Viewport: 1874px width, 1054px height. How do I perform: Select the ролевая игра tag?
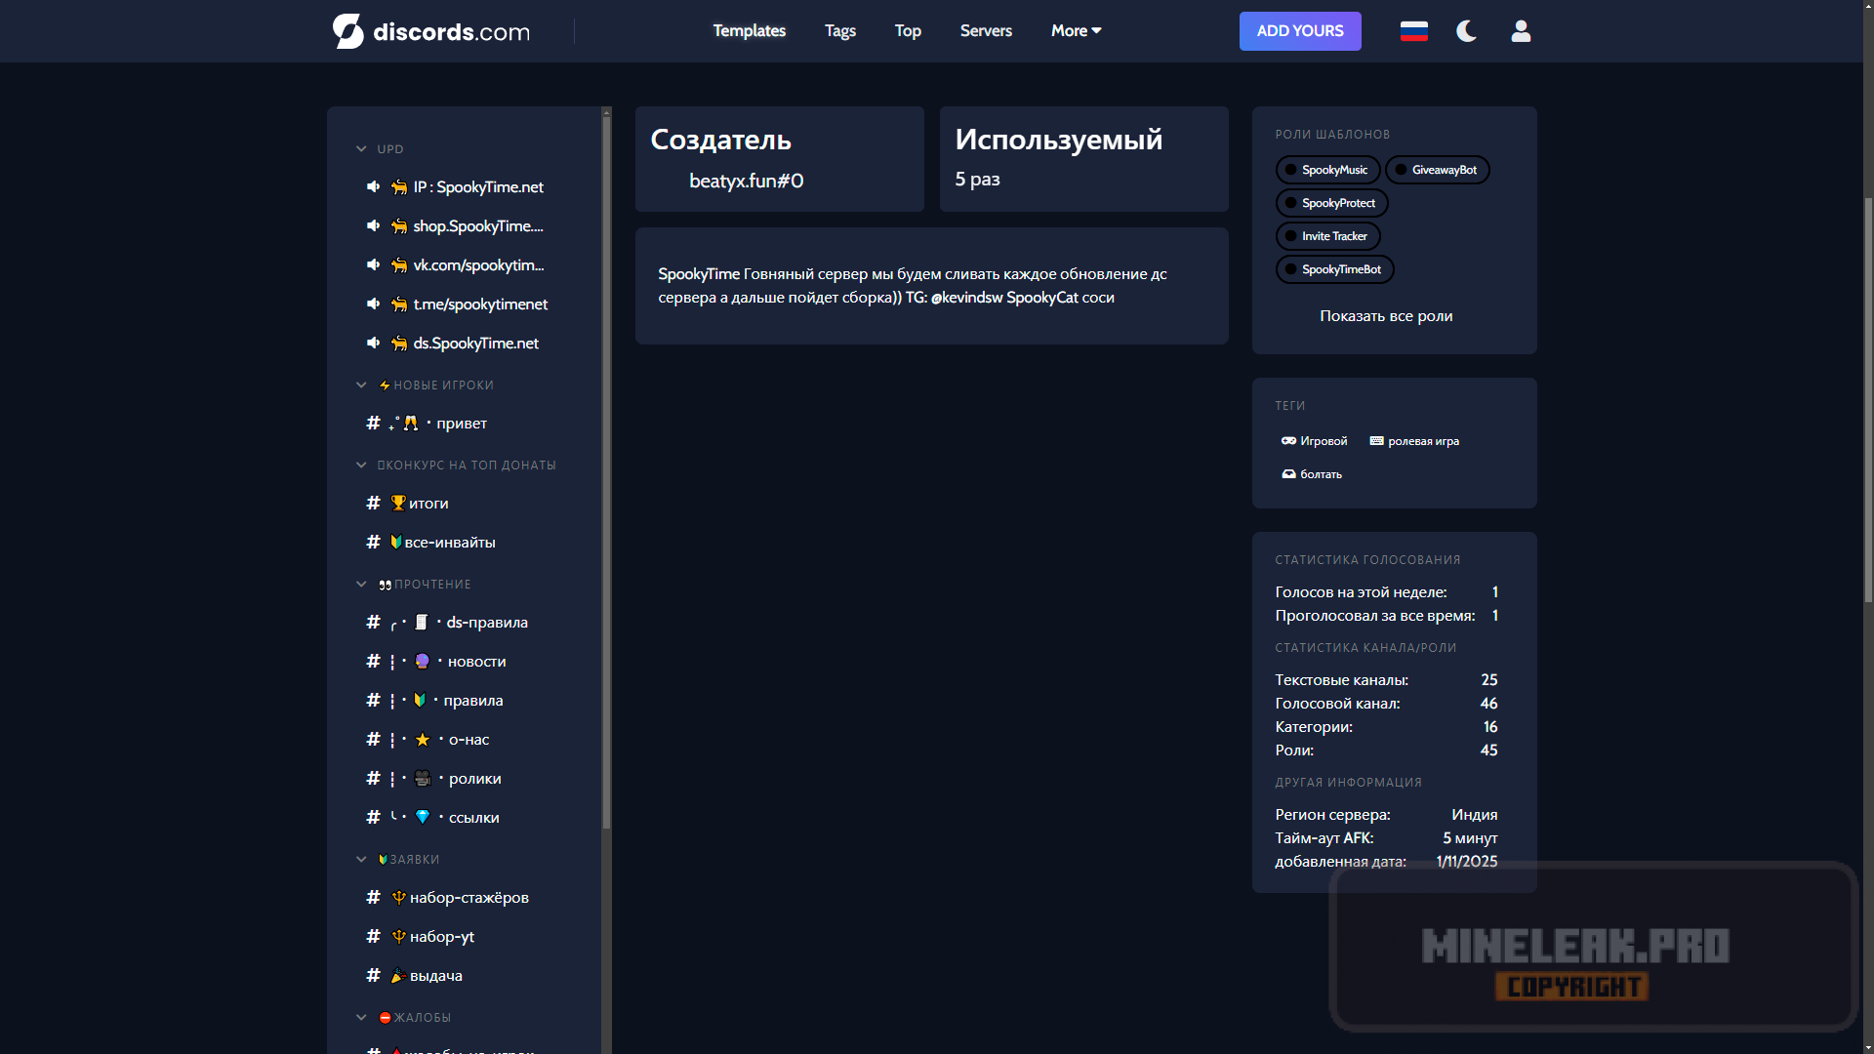coord(1414,441)
